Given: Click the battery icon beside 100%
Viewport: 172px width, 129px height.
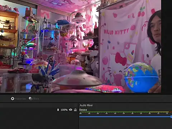Looking at the screenshot, I should click(x=58, y=110).
